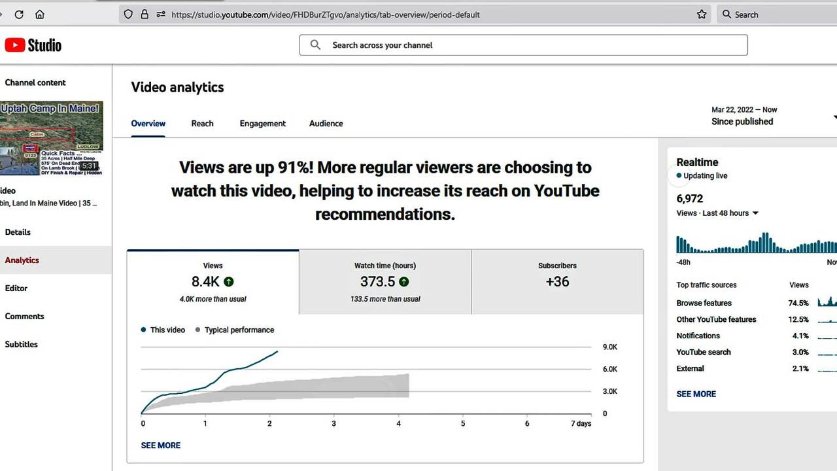Open Subtitles in the sidebar
The width and height of the screenshot is (837, 471).
[x=56, y=345]
